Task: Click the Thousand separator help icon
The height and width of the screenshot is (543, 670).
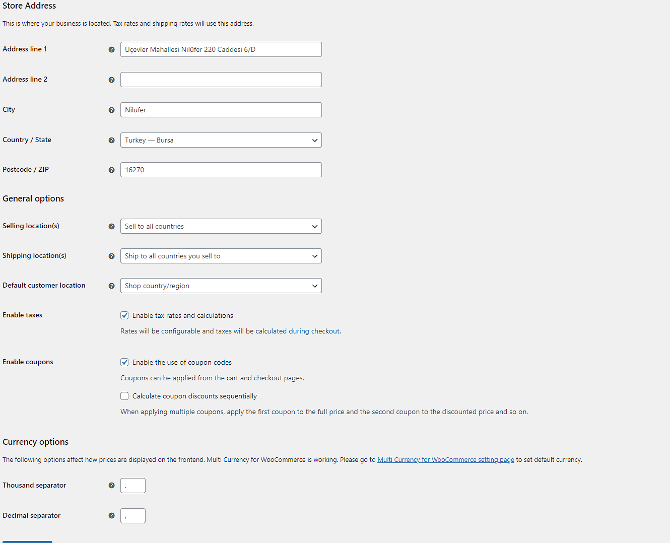Action: tap(112, 486)
